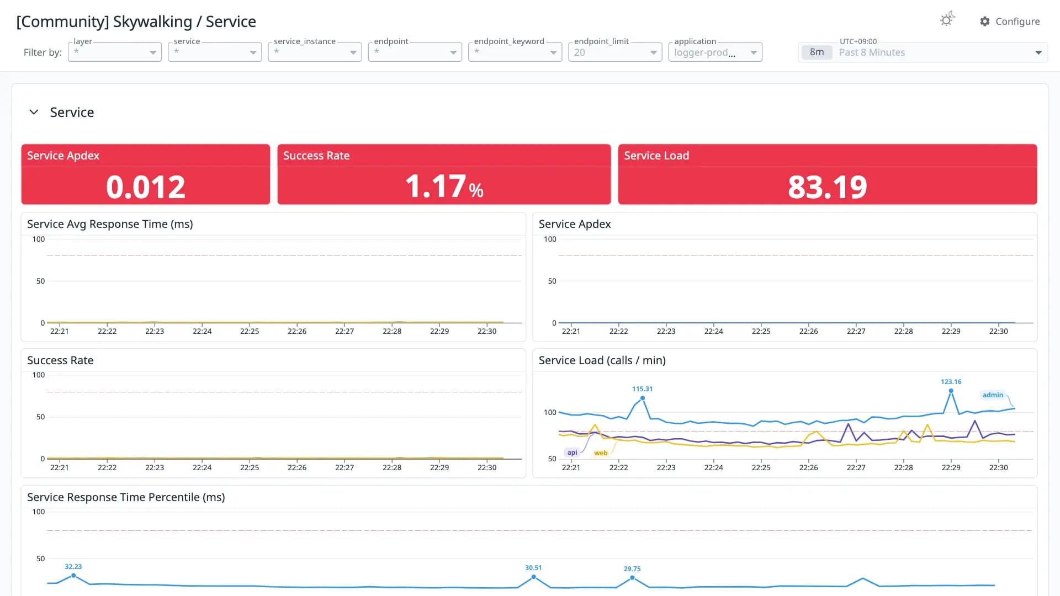Click the Service Apdex chart title
The width and height of the screenshot is (1060, 596).
click(575, 224)
